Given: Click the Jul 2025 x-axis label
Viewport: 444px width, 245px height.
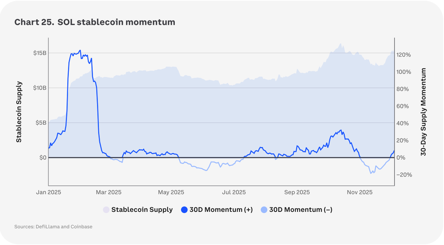Looking at the screenshot, I should click(234, 192).
